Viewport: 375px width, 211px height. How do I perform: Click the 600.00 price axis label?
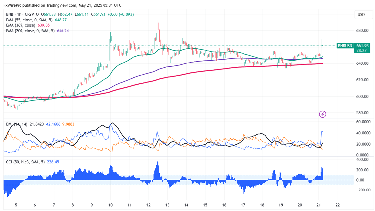362,97
